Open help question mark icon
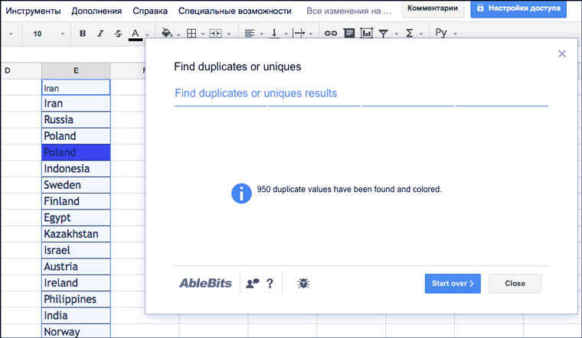 [x=270, y=284]
